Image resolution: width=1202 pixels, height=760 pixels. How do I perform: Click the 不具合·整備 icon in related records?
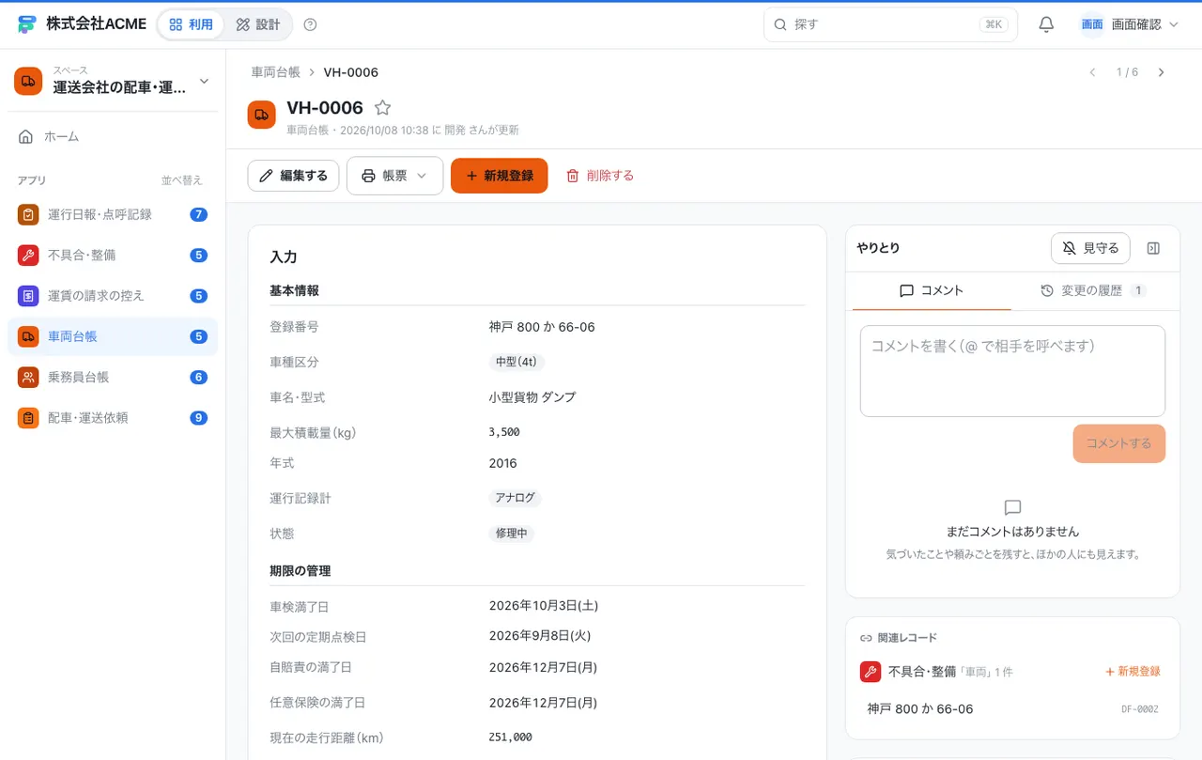click(871, 672)
